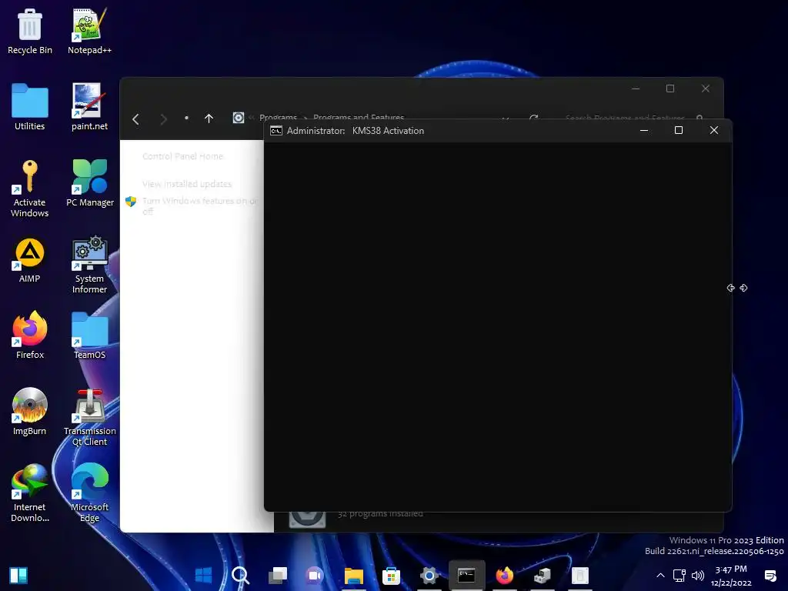This screenshot has height=591, width=788.
Task: Launch Notepad++ from the desktop
Action: pyautogui.click(x=89, y=31)
